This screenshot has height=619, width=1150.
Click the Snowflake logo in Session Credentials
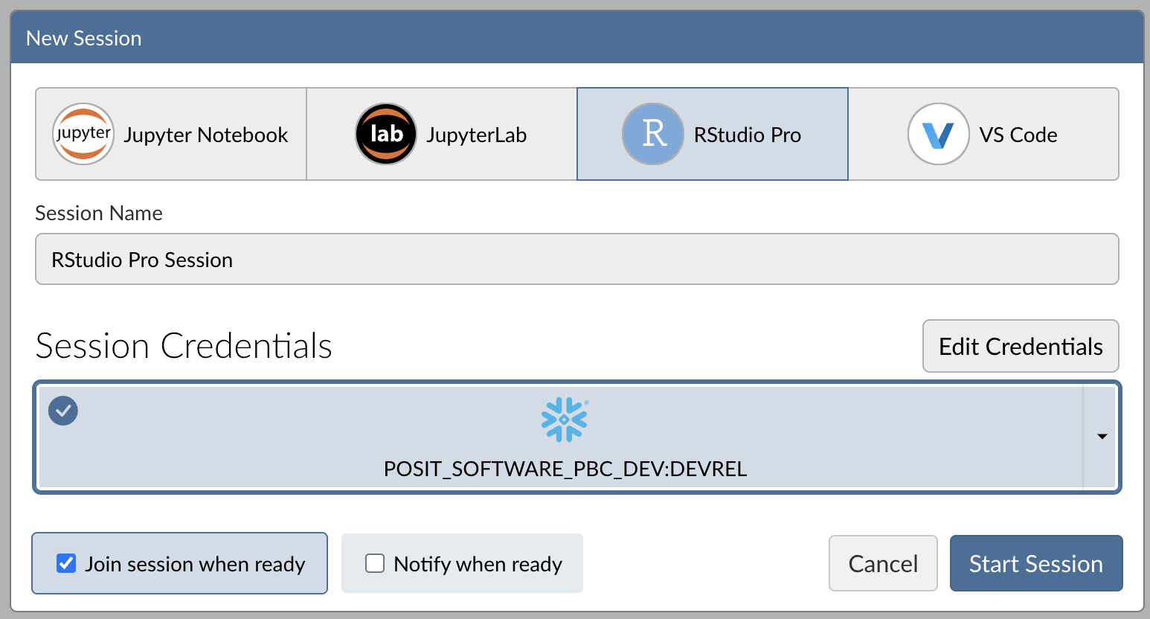point(565,420)
